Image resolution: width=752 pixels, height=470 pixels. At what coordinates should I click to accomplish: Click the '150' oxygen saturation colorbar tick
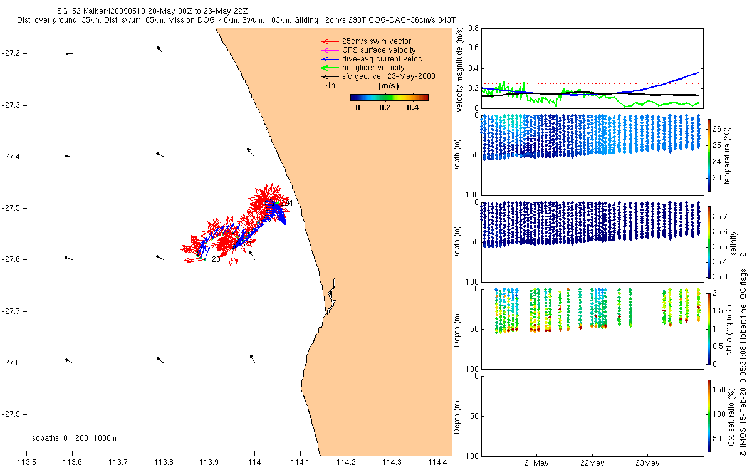point(719,390)
